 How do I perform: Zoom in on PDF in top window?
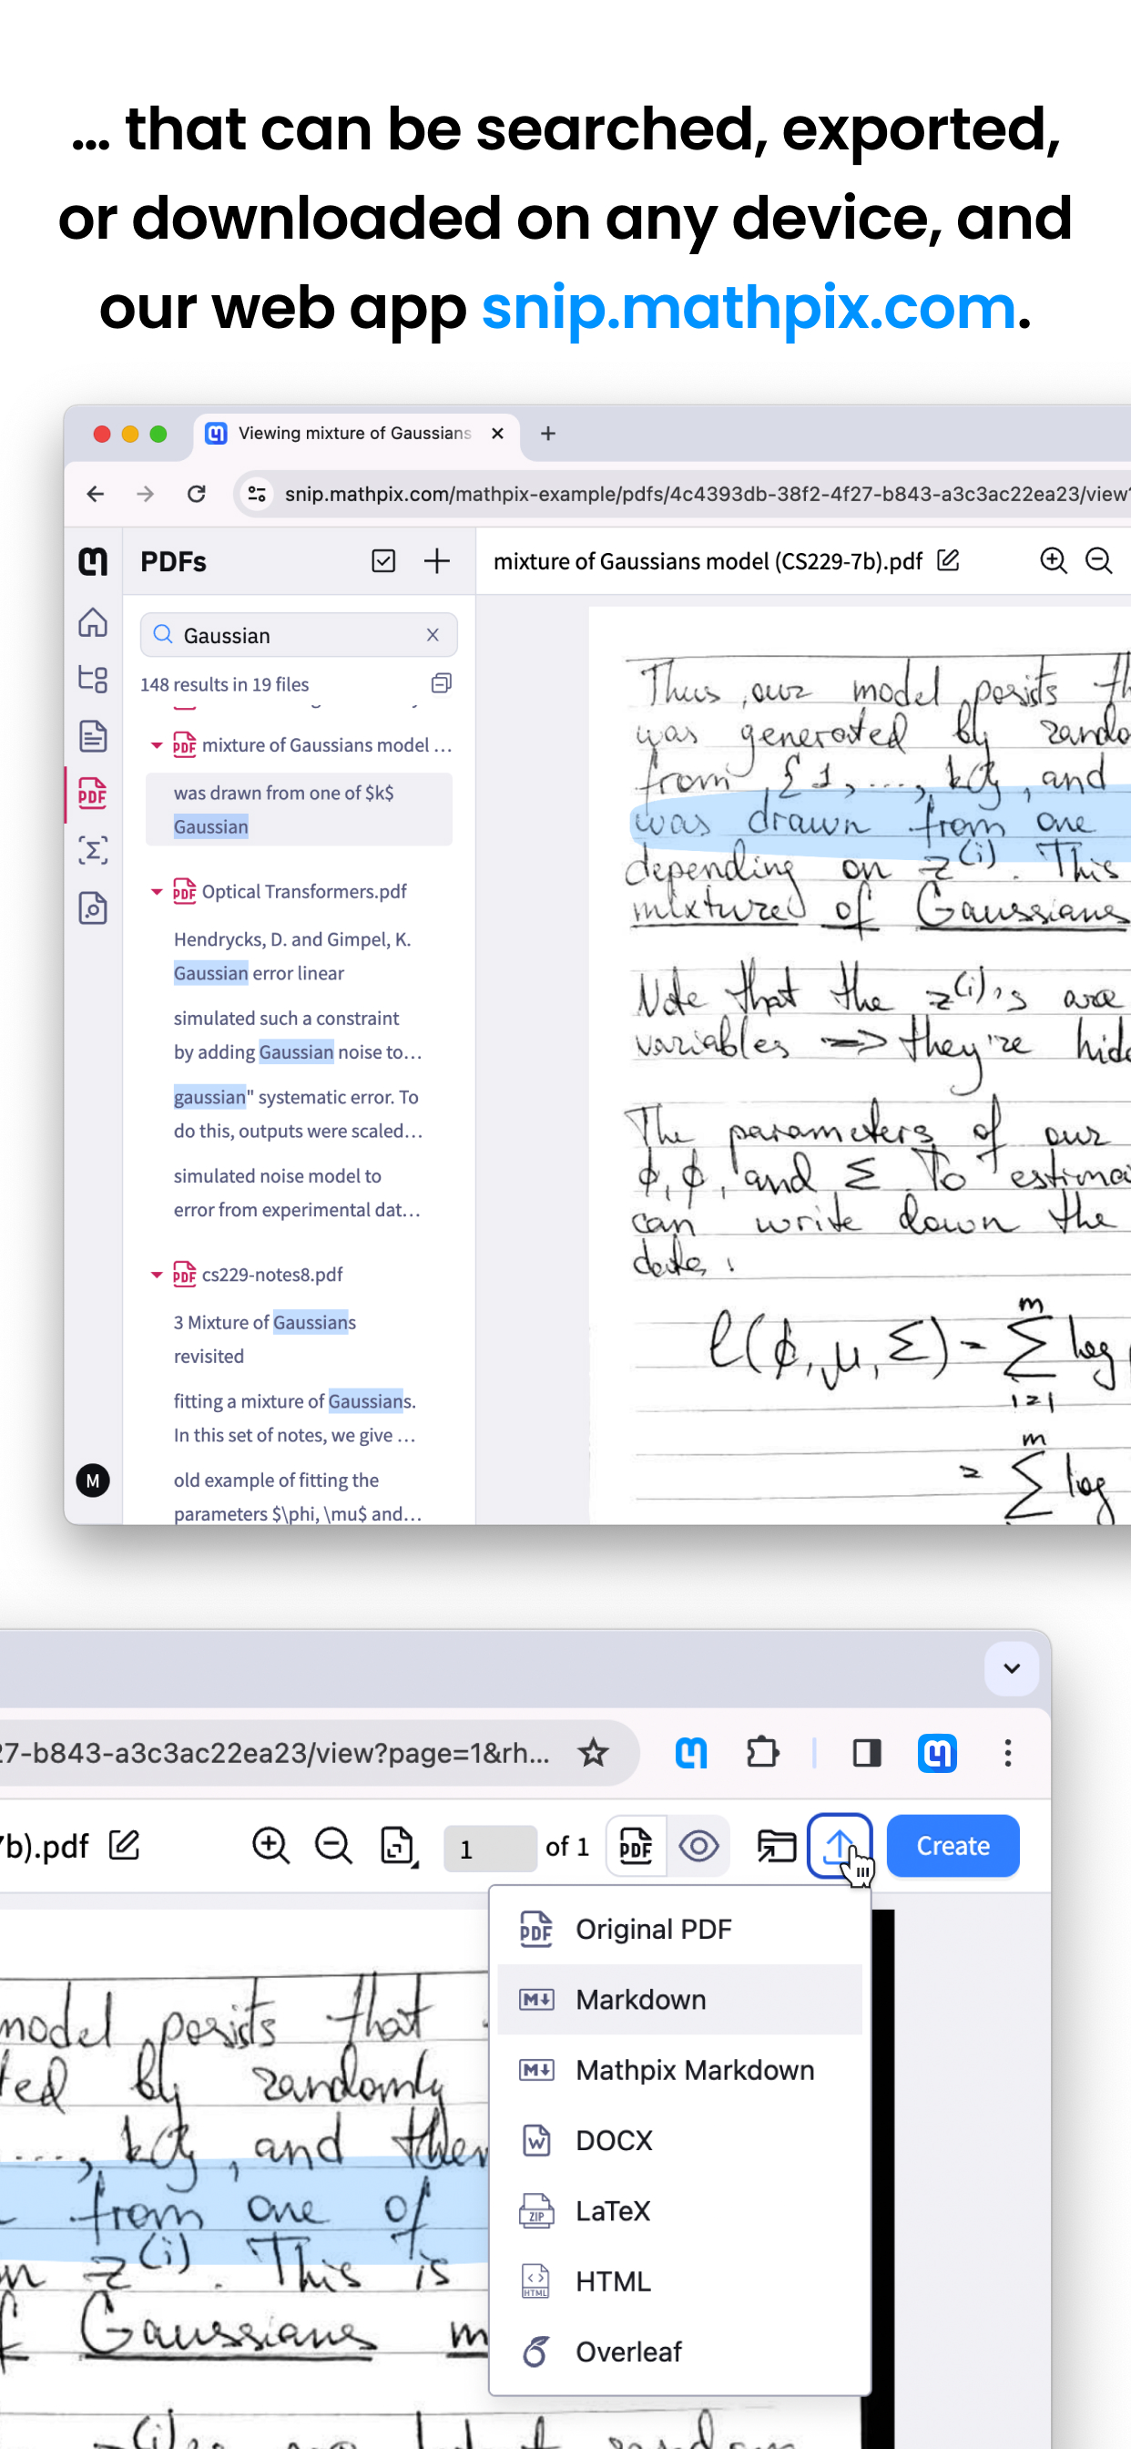(x=1053, y=561)
